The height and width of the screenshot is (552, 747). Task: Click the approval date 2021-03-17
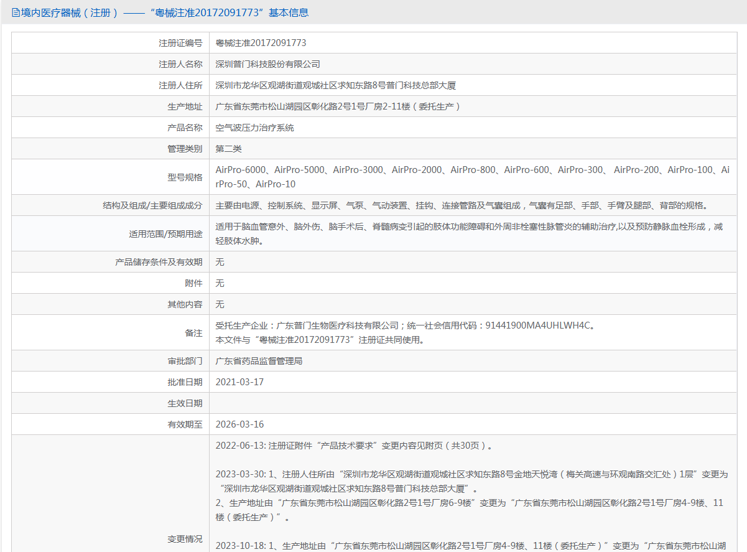click(x=239, y=382)
